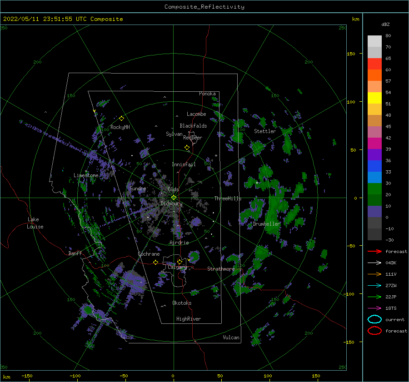
Task: Click the HighRiver city label
Action: (x=189, y=319)
